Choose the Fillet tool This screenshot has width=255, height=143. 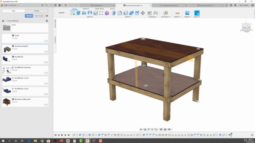(x=120, y=13)
